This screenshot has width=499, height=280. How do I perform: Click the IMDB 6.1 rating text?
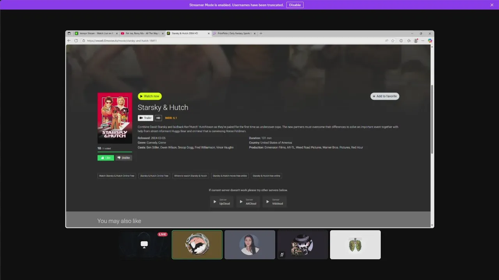pyautogui.click(x=171, y=118)
